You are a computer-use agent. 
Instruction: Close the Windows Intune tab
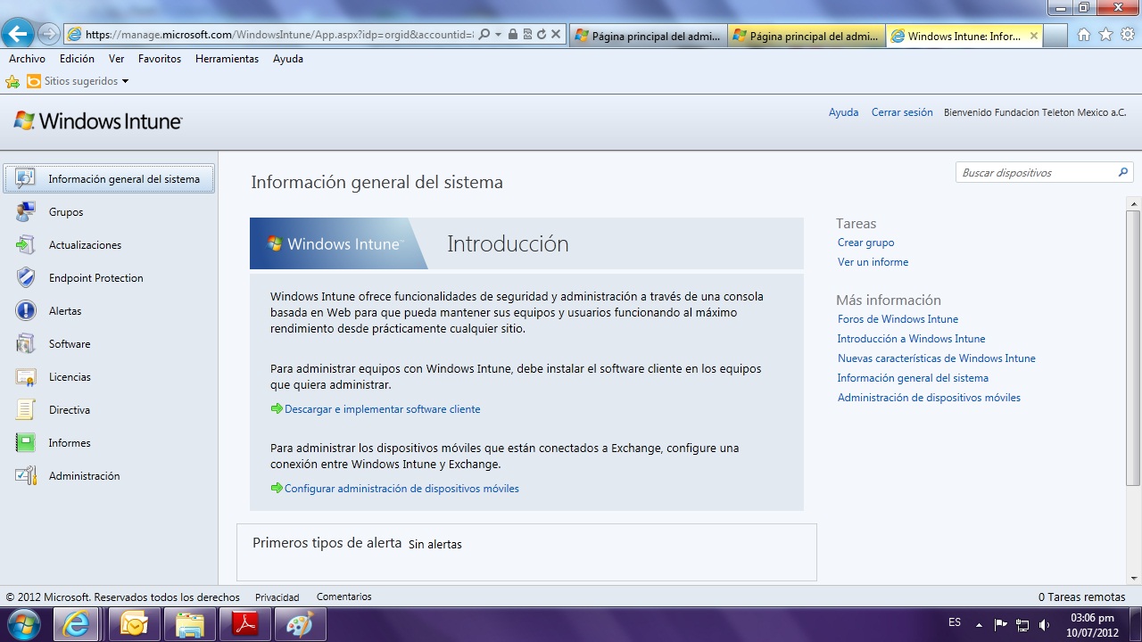tap(1034, 36)
